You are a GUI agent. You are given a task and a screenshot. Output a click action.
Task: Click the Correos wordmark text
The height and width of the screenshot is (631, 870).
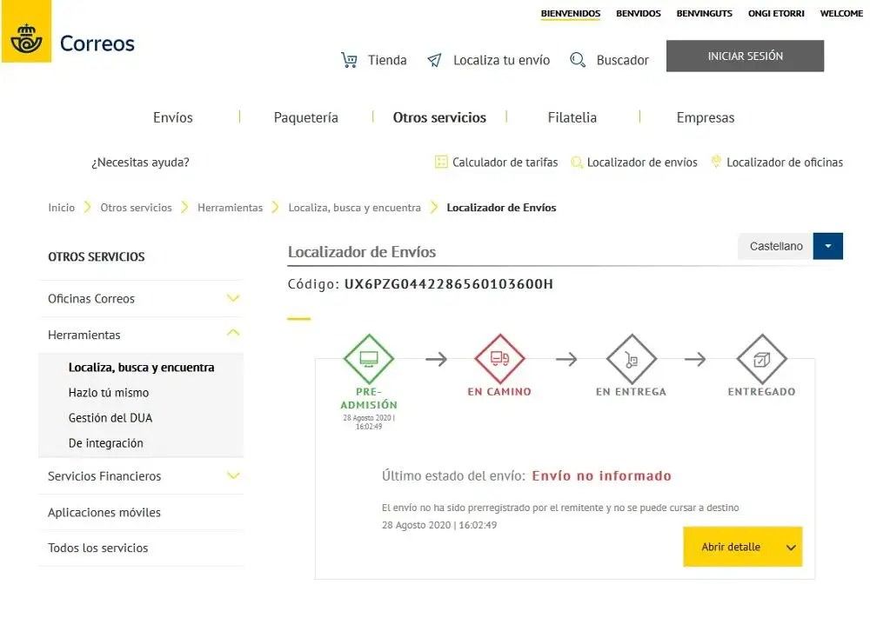click(x=97, y=43)
